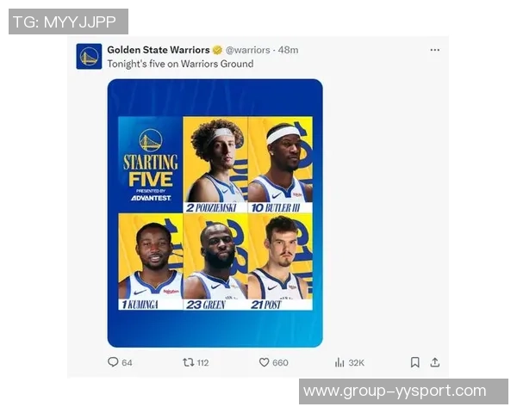Click the reply comment bubble icon

(x=113, y=362)
